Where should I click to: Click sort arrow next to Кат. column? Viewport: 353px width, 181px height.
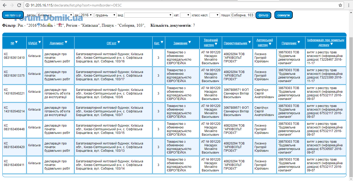point(162,42)
